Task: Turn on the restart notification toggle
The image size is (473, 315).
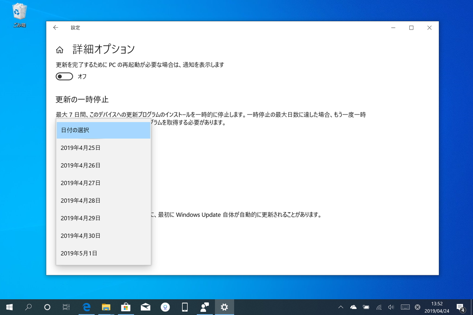Action: click(64, 76)
